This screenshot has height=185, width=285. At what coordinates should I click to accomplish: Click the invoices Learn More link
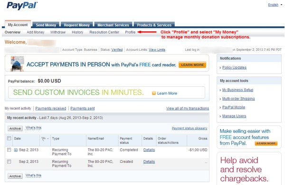pos(167,93)
